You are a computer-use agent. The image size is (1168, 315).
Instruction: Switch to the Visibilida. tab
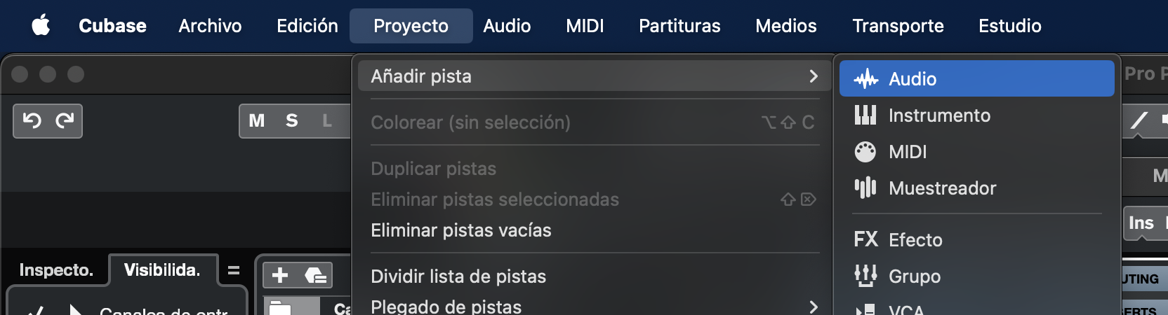click(x=162, y=270)
